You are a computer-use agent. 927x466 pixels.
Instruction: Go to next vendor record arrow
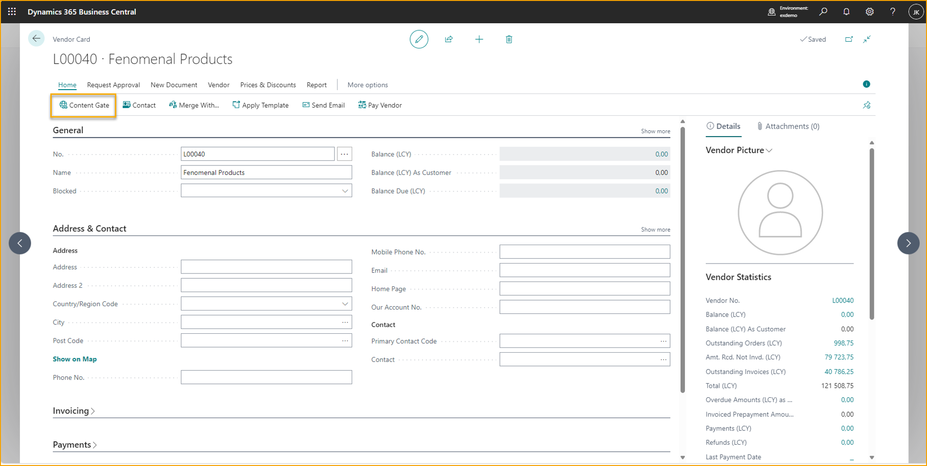click(x=908, y=243)
